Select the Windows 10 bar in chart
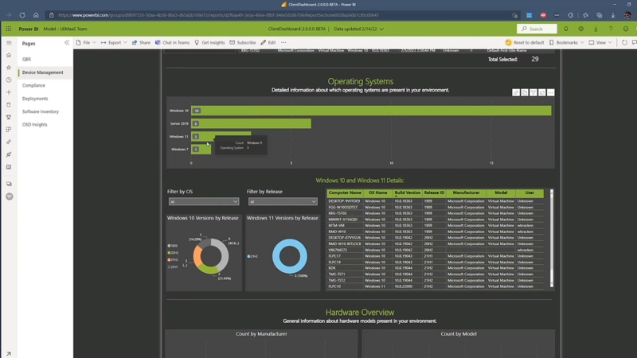Screen dimensions: 637x358 [371, 111]
